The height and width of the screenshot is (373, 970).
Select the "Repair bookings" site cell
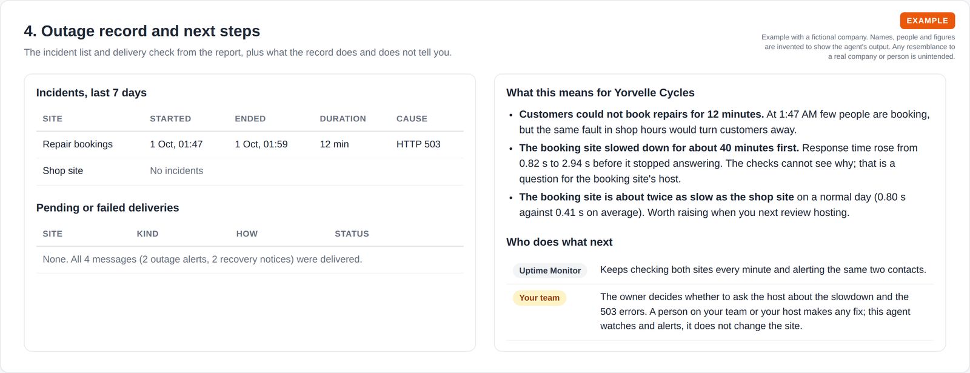[x=78, y=144]
